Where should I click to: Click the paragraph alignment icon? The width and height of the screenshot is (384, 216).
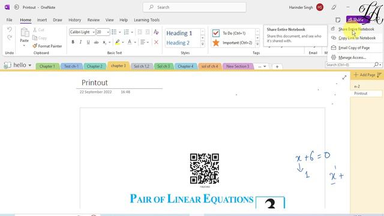143,42
